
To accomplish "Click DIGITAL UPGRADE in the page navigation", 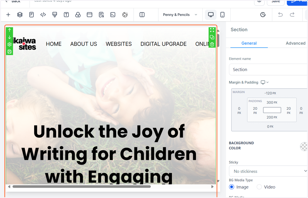I will (163, 44).
